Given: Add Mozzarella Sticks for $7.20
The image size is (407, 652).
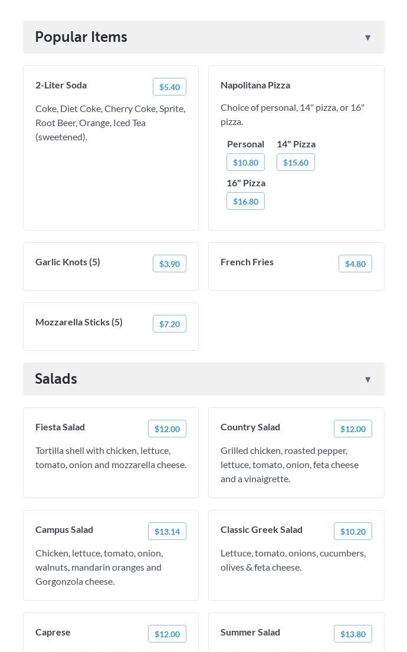Looking at the screenshot, I should click(169, 324).
